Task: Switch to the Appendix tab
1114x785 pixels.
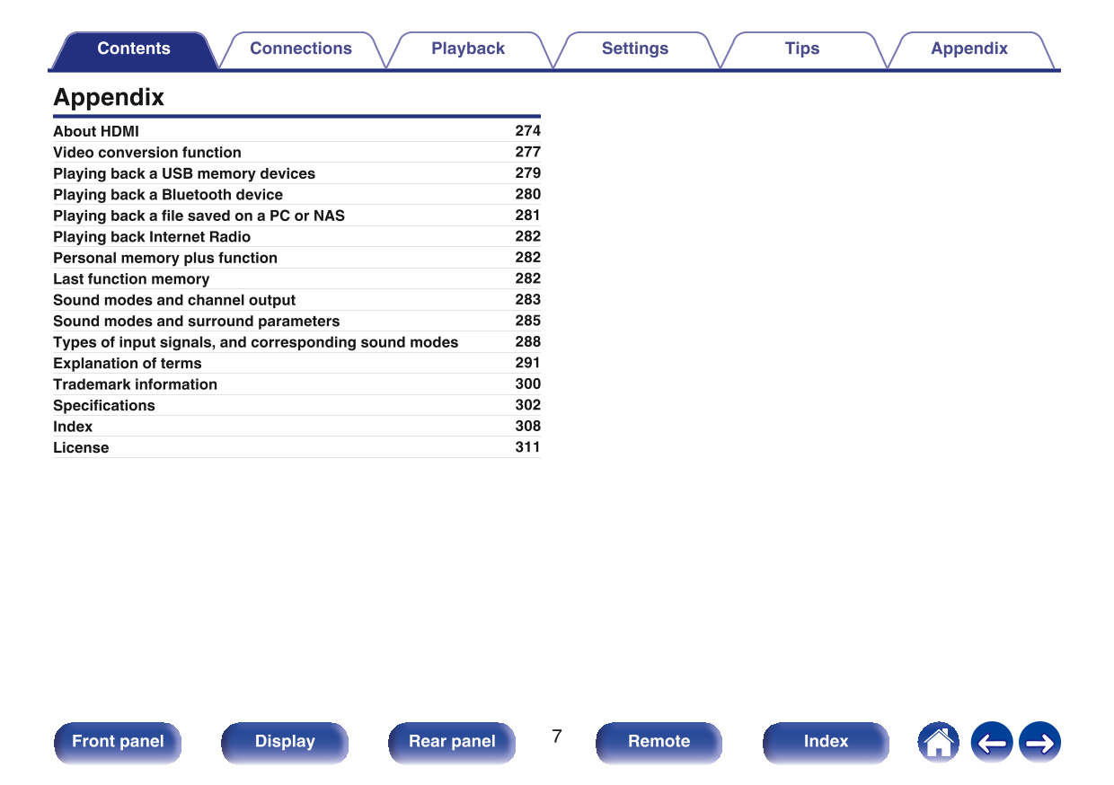Action: pyautogui.click(x=968, y=49)
